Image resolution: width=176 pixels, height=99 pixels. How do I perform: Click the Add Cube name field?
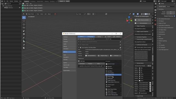[93, 61]
